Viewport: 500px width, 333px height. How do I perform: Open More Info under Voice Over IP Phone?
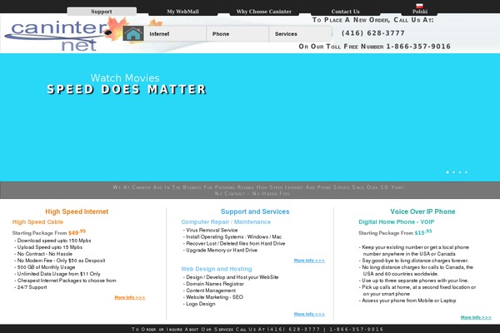pyautogui.click(x=476, y=317)
